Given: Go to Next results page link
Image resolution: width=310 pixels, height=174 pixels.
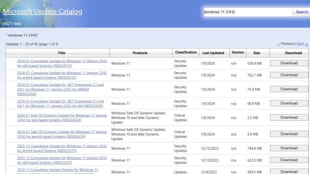Looking at the screenshot, I should 300,44.
